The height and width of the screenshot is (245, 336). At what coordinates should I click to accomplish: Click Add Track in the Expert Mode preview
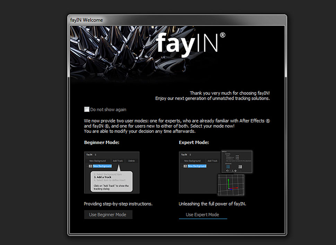(212, 161)
